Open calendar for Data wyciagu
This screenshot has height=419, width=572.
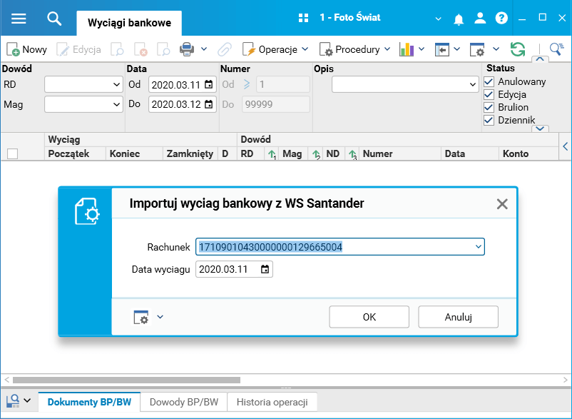coord(265,269)
